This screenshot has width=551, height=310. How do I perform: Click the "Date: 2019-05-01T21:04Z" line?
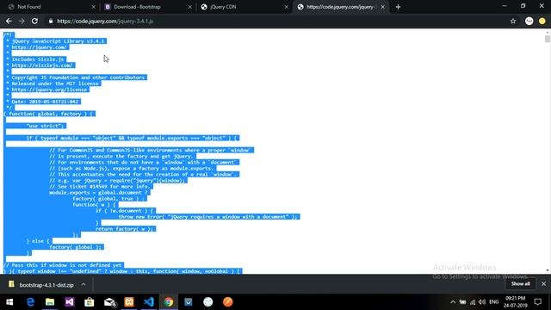click(x=44, y=102)
